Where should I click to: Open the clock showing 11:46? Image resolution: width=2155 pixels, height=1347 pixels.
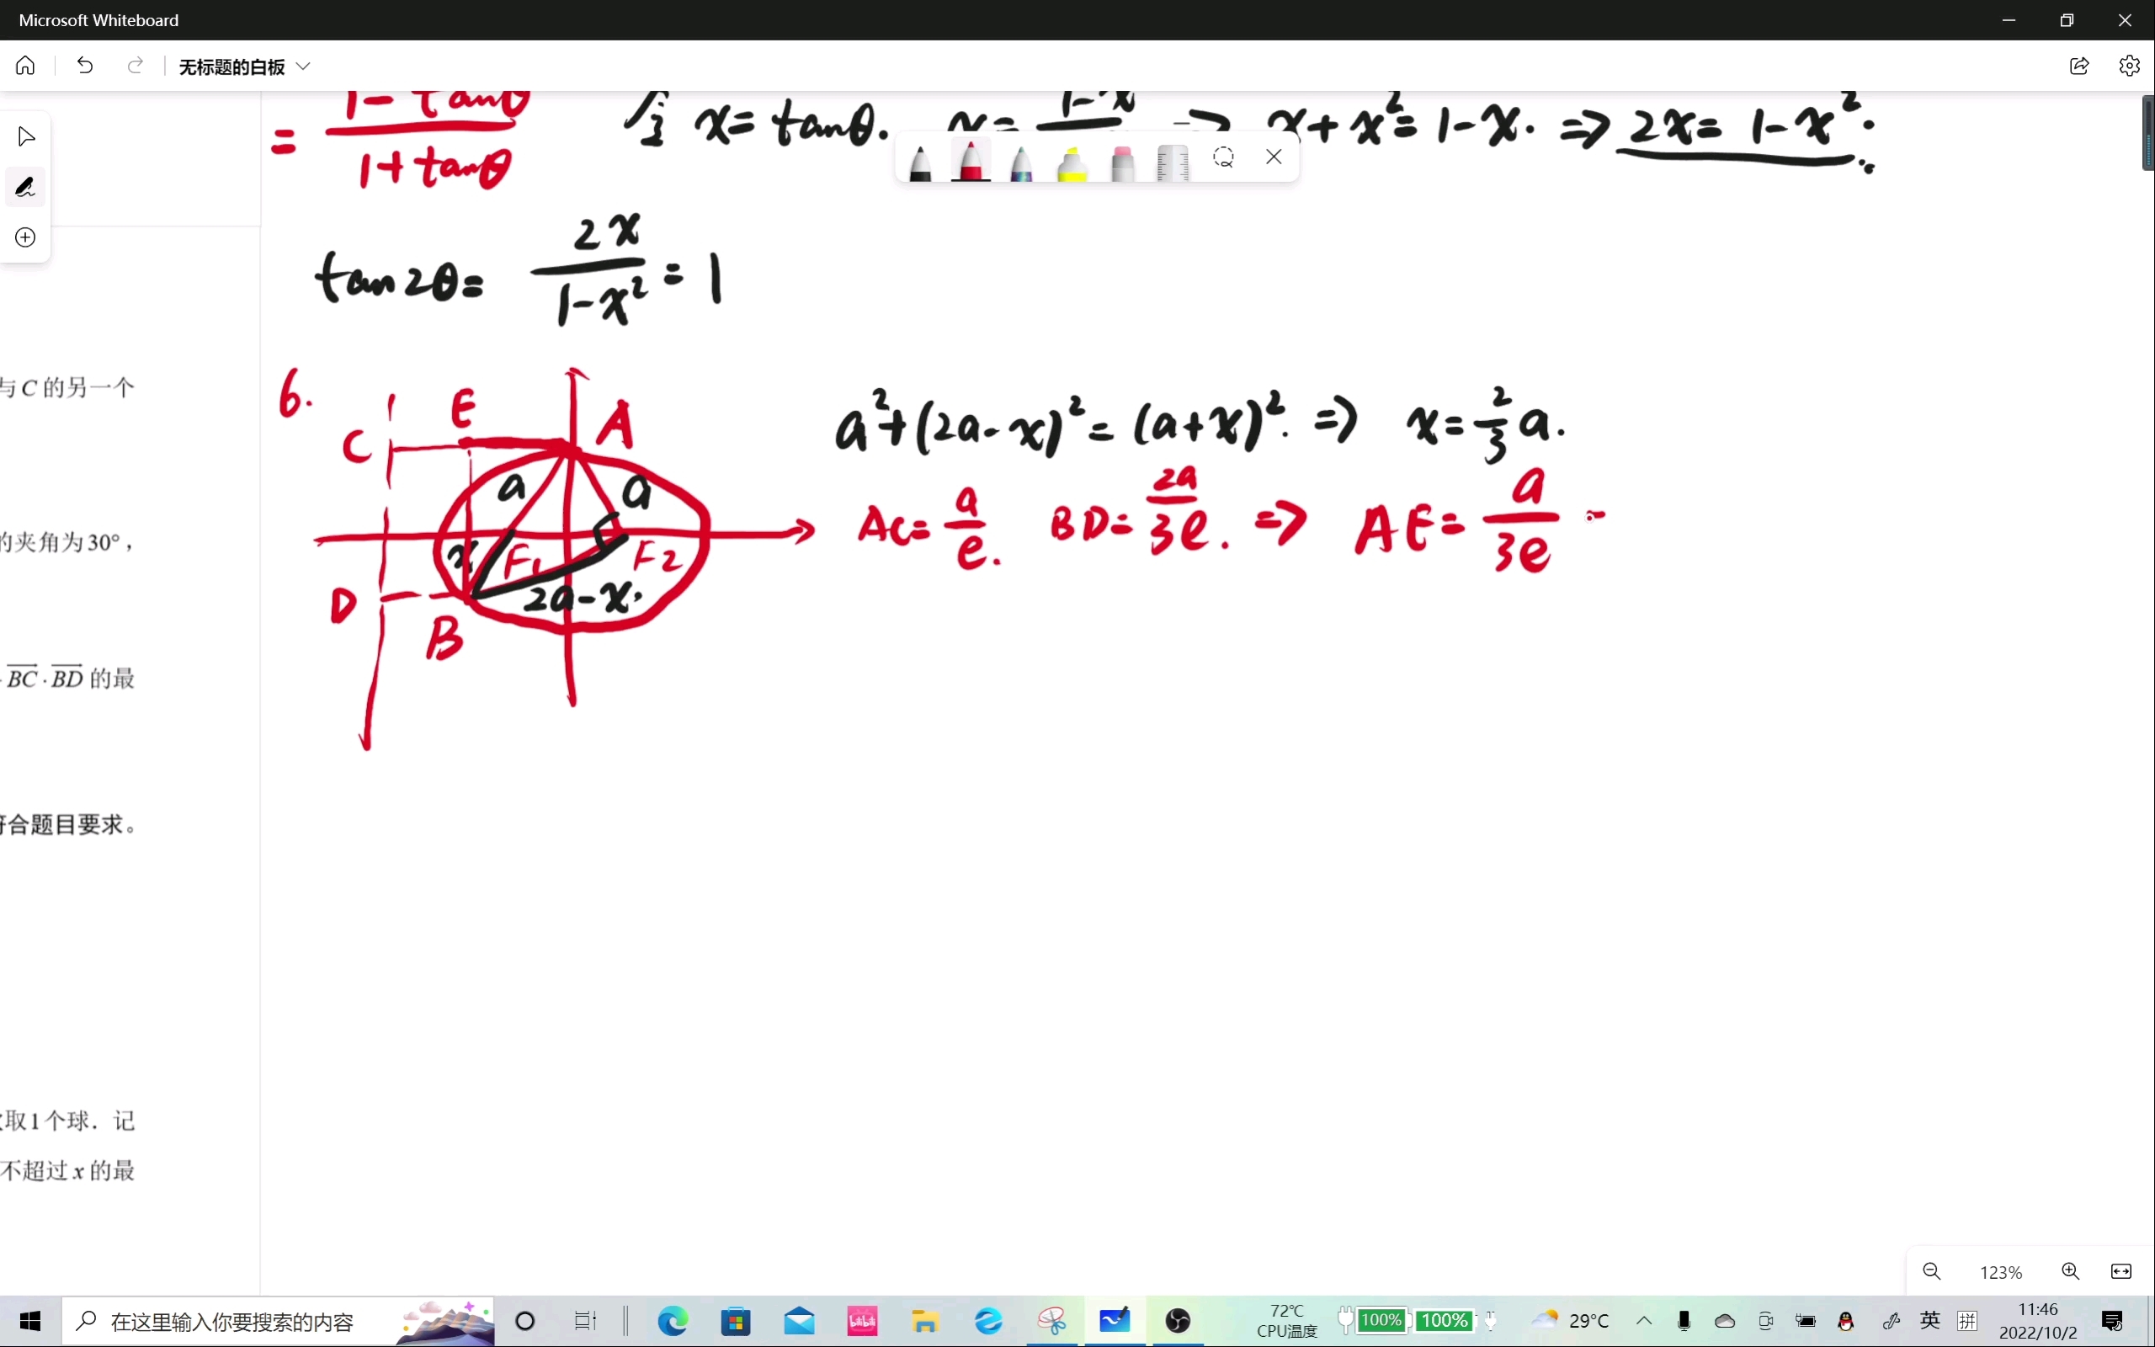(2037, 1321)
